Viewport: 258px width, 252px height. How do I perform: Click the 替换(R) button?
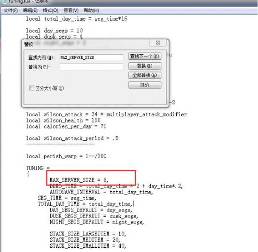[x=145, y=66]
